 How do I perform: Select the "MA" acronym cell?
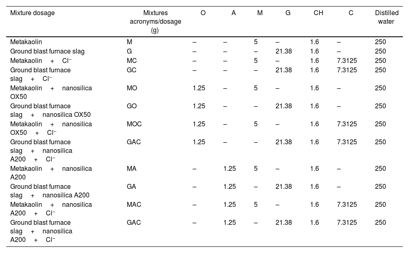pos(132,168)
